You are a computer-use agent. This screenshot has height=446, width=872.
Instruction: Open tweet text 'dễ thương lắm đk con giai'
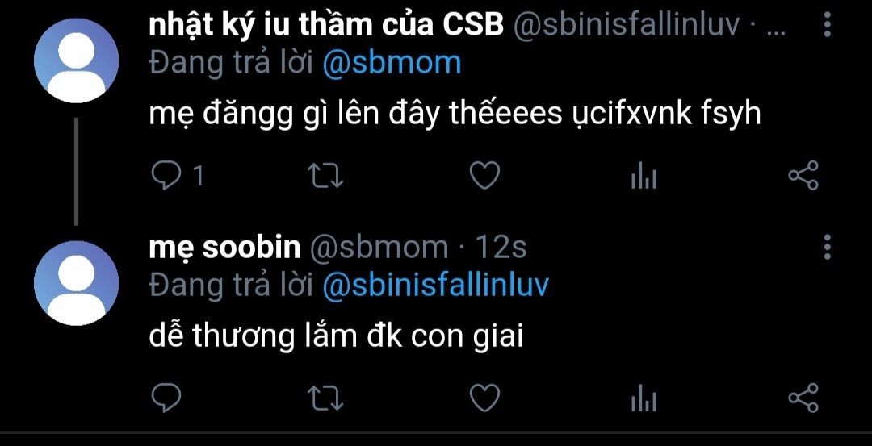336,337
